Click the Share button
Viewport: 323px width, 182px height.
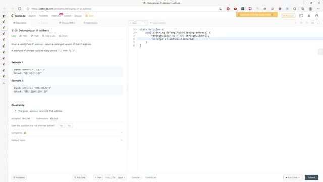coord(63,36)
